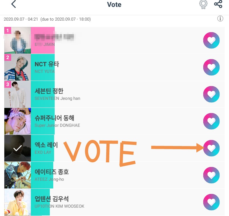Toggle the checked EXO LAY photo selection
This screenshot has width=229, height=216.
pos(17,148)
